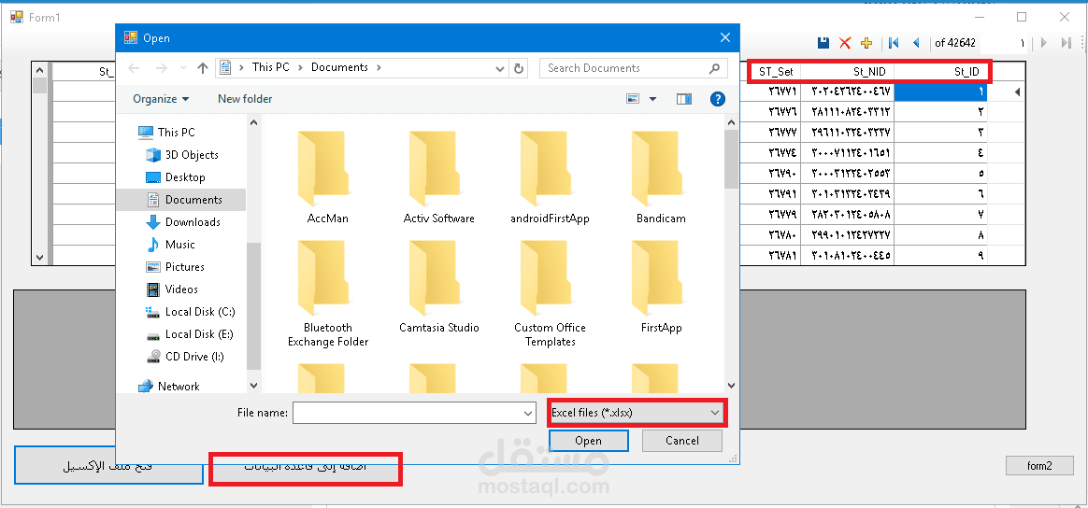Show the preview pane icon
1088x508 pixels.
pos(684,99)
